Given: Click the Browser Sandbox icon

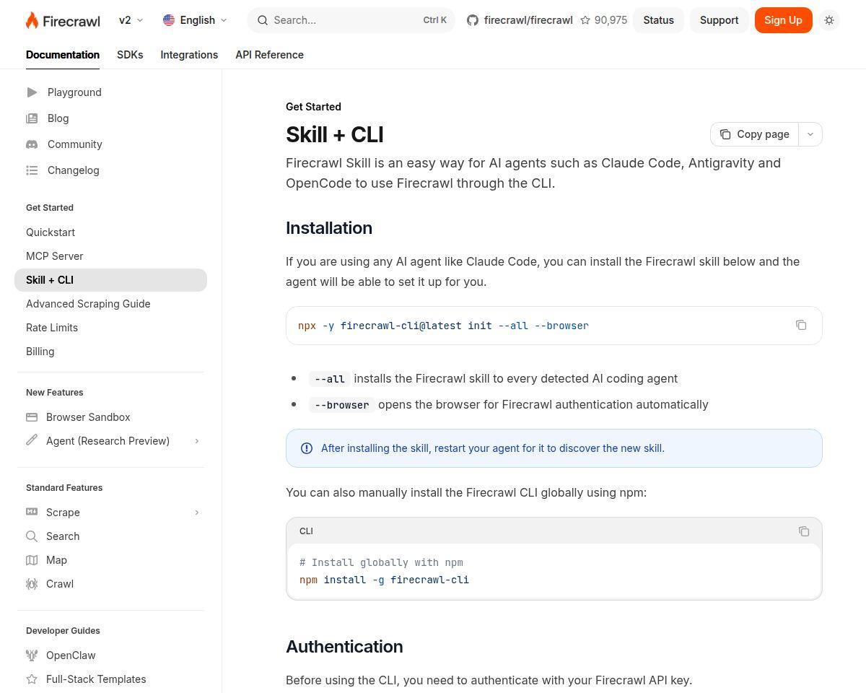Looking at the screenshot, I should click(32, 417).
